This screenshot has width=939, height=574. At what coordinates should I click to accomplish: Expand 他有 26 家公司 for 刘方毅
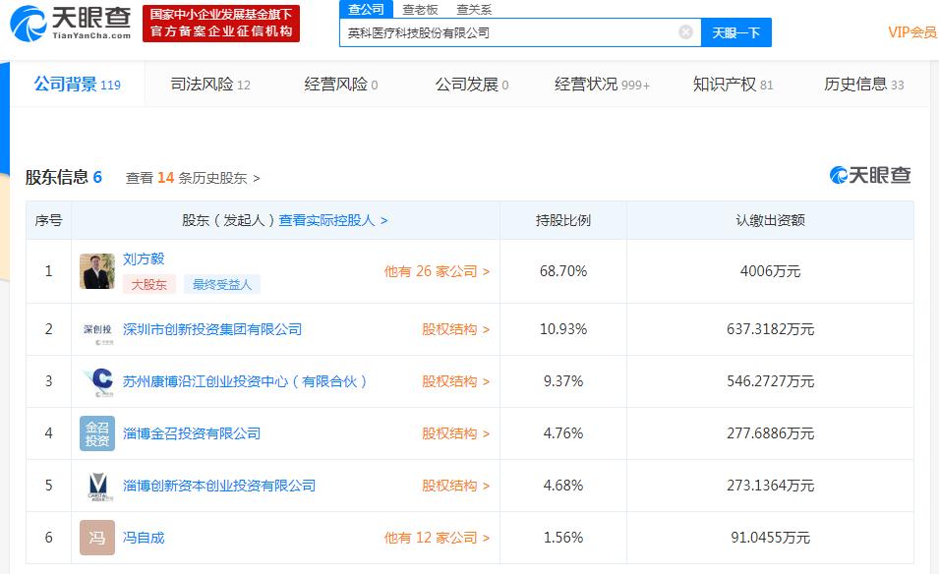[437, 271]
